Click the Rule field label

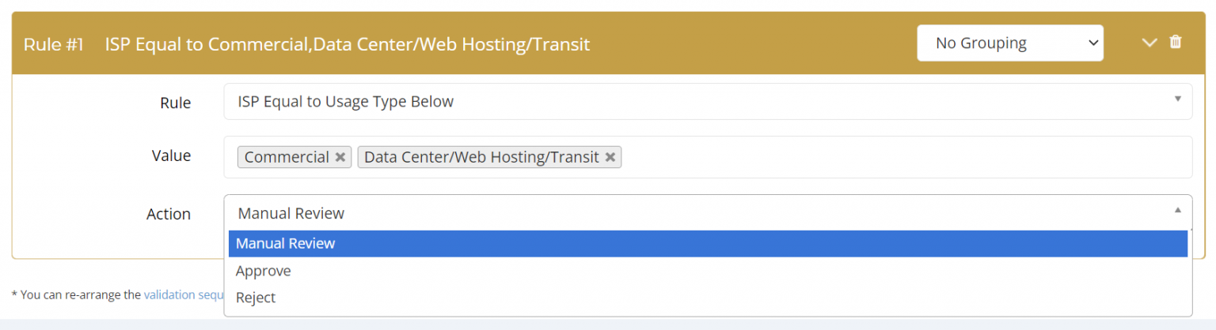point(175,103)
